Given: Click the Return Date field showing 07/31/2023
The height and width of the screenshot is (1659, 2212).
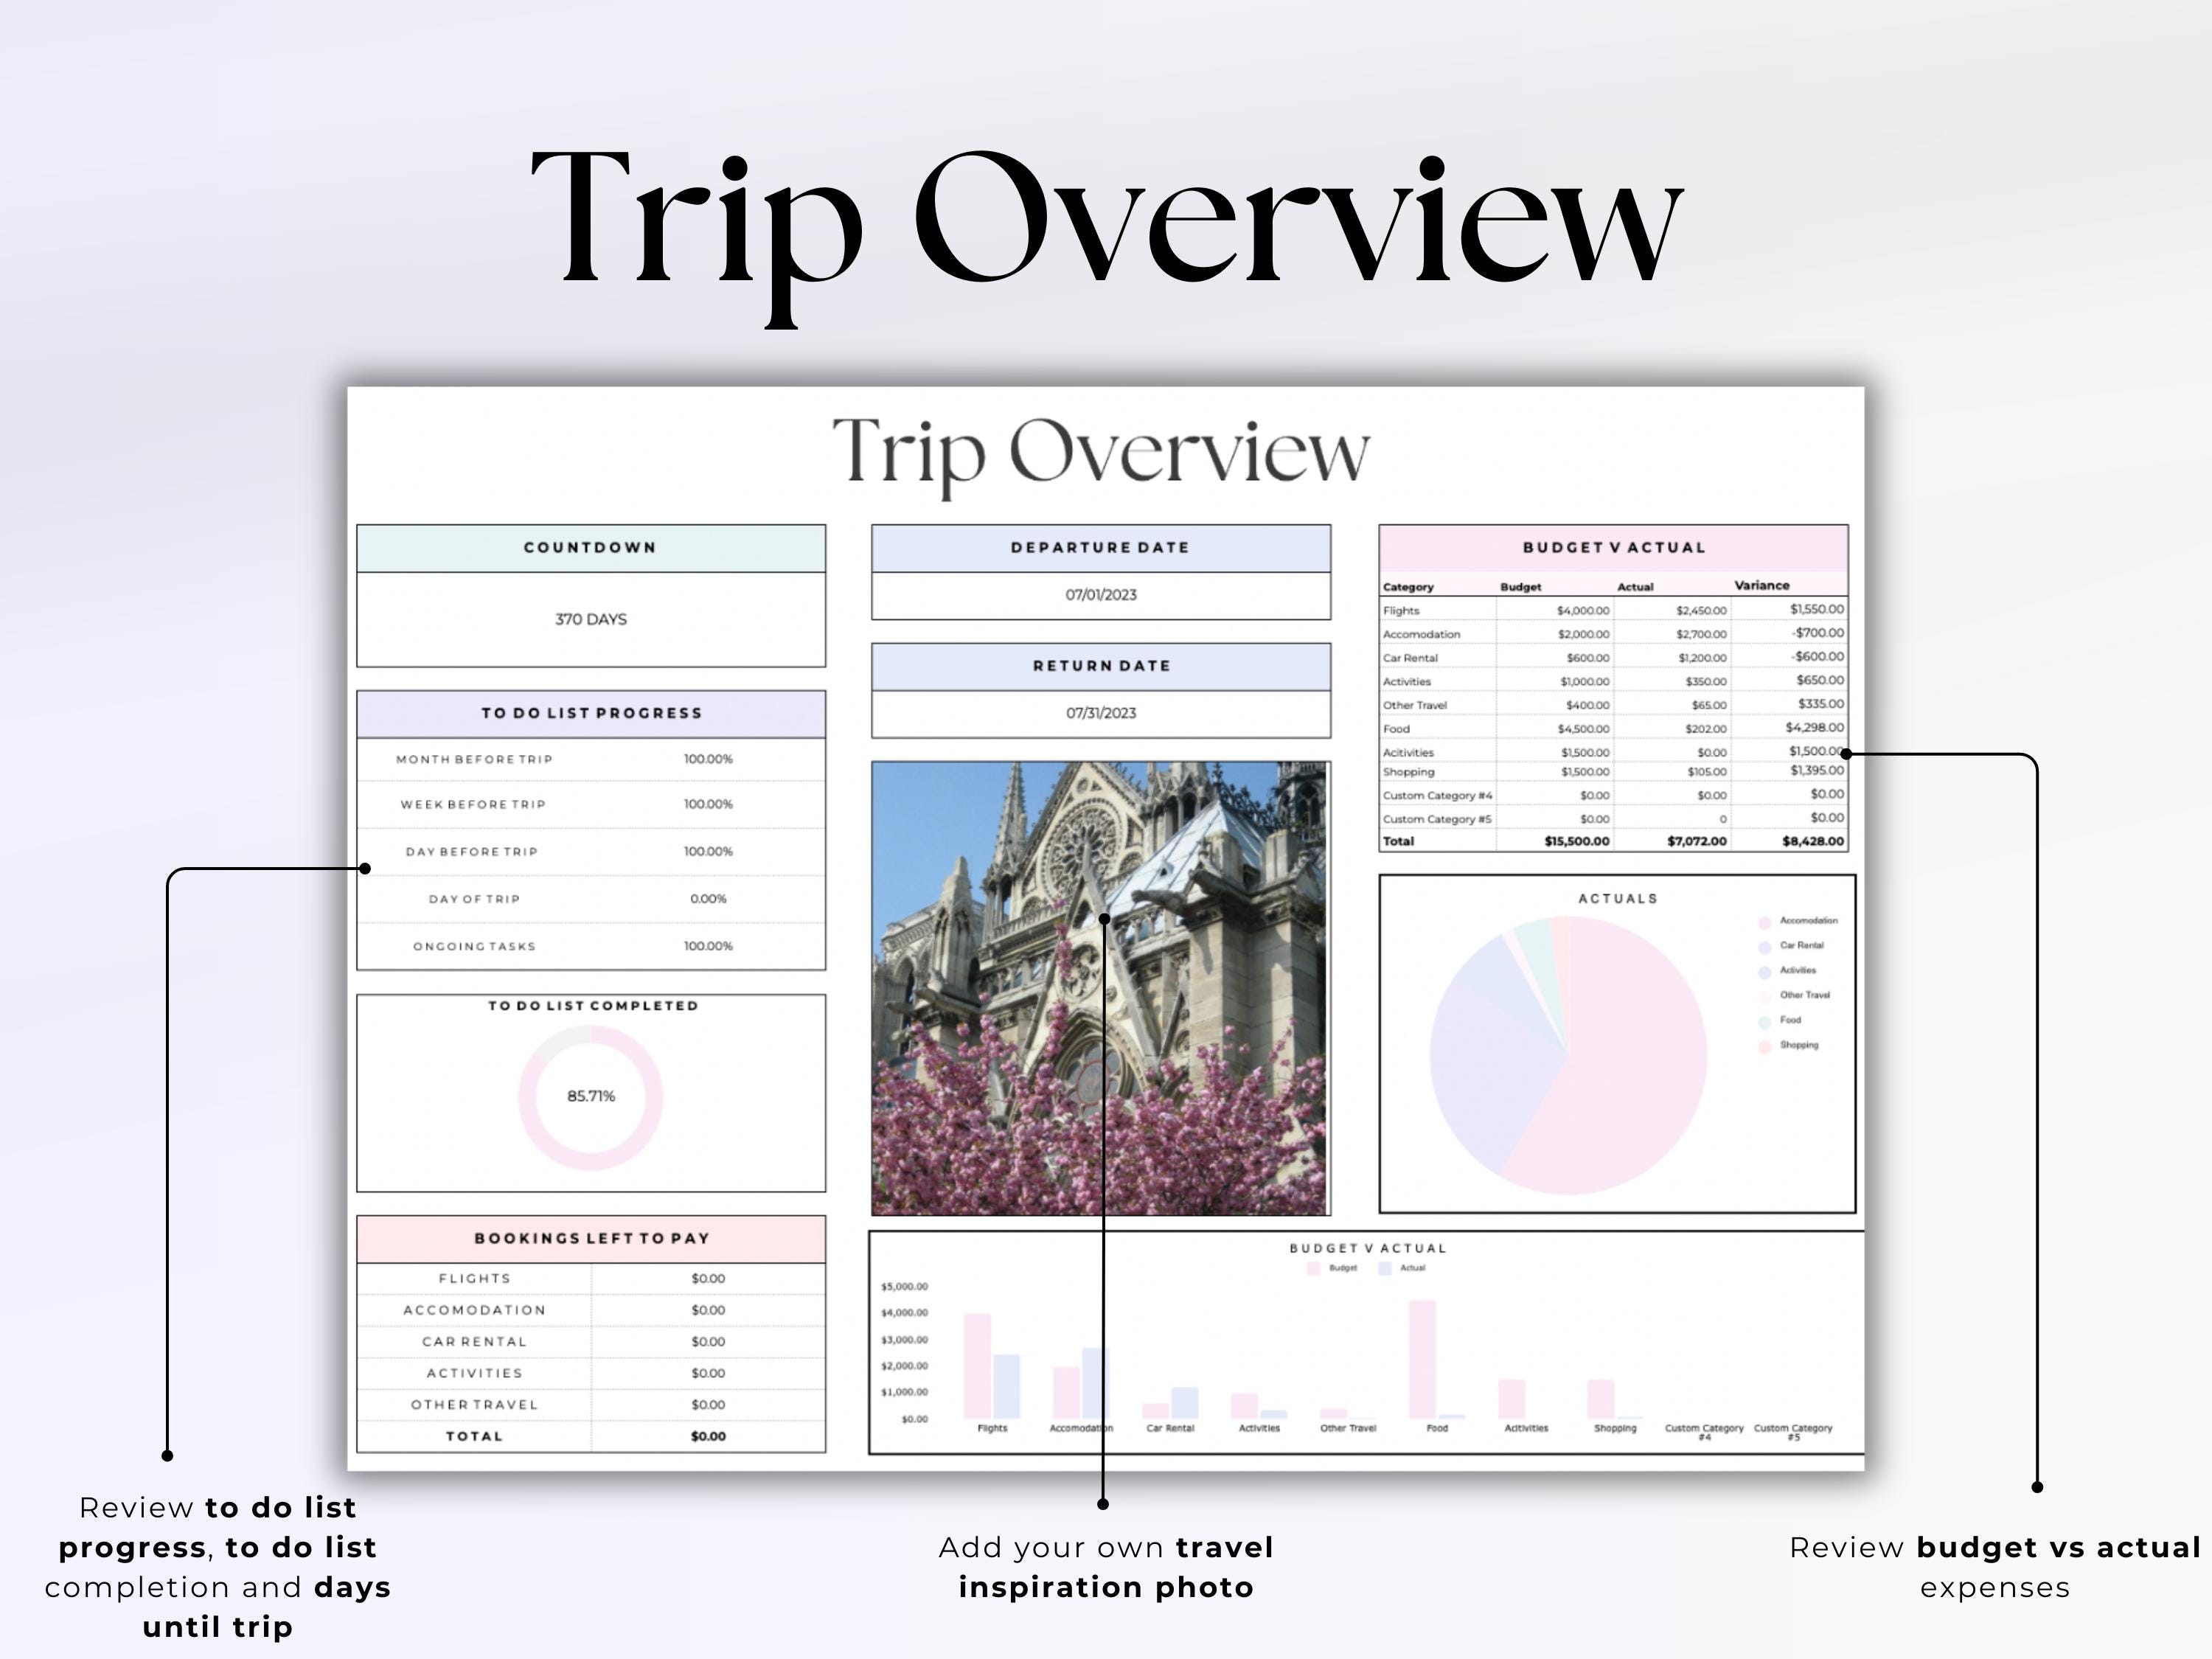Looking at the screenshot, I should [1101, 712].
